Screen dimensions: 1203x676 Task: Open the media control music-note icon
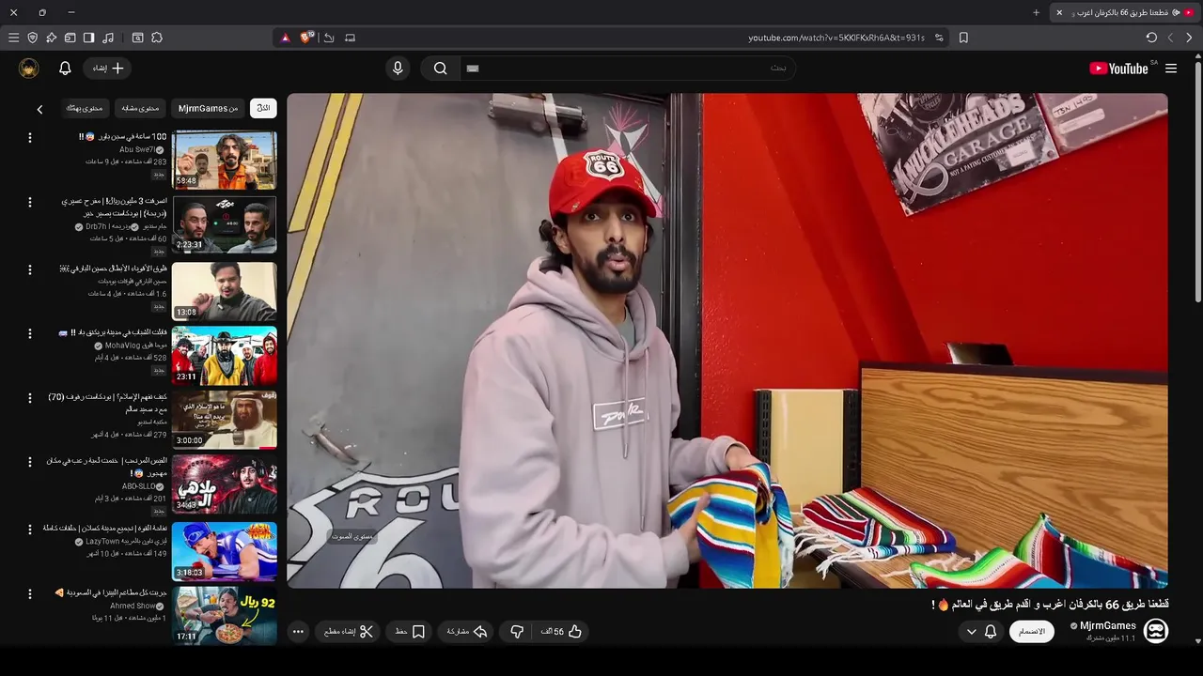click(108, 38)
